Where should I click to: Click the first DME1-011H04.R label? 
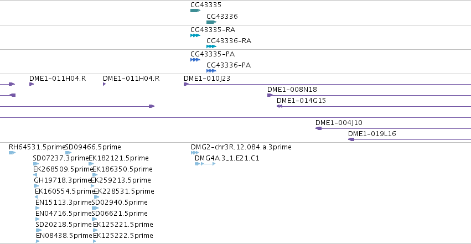click(58, 79)
